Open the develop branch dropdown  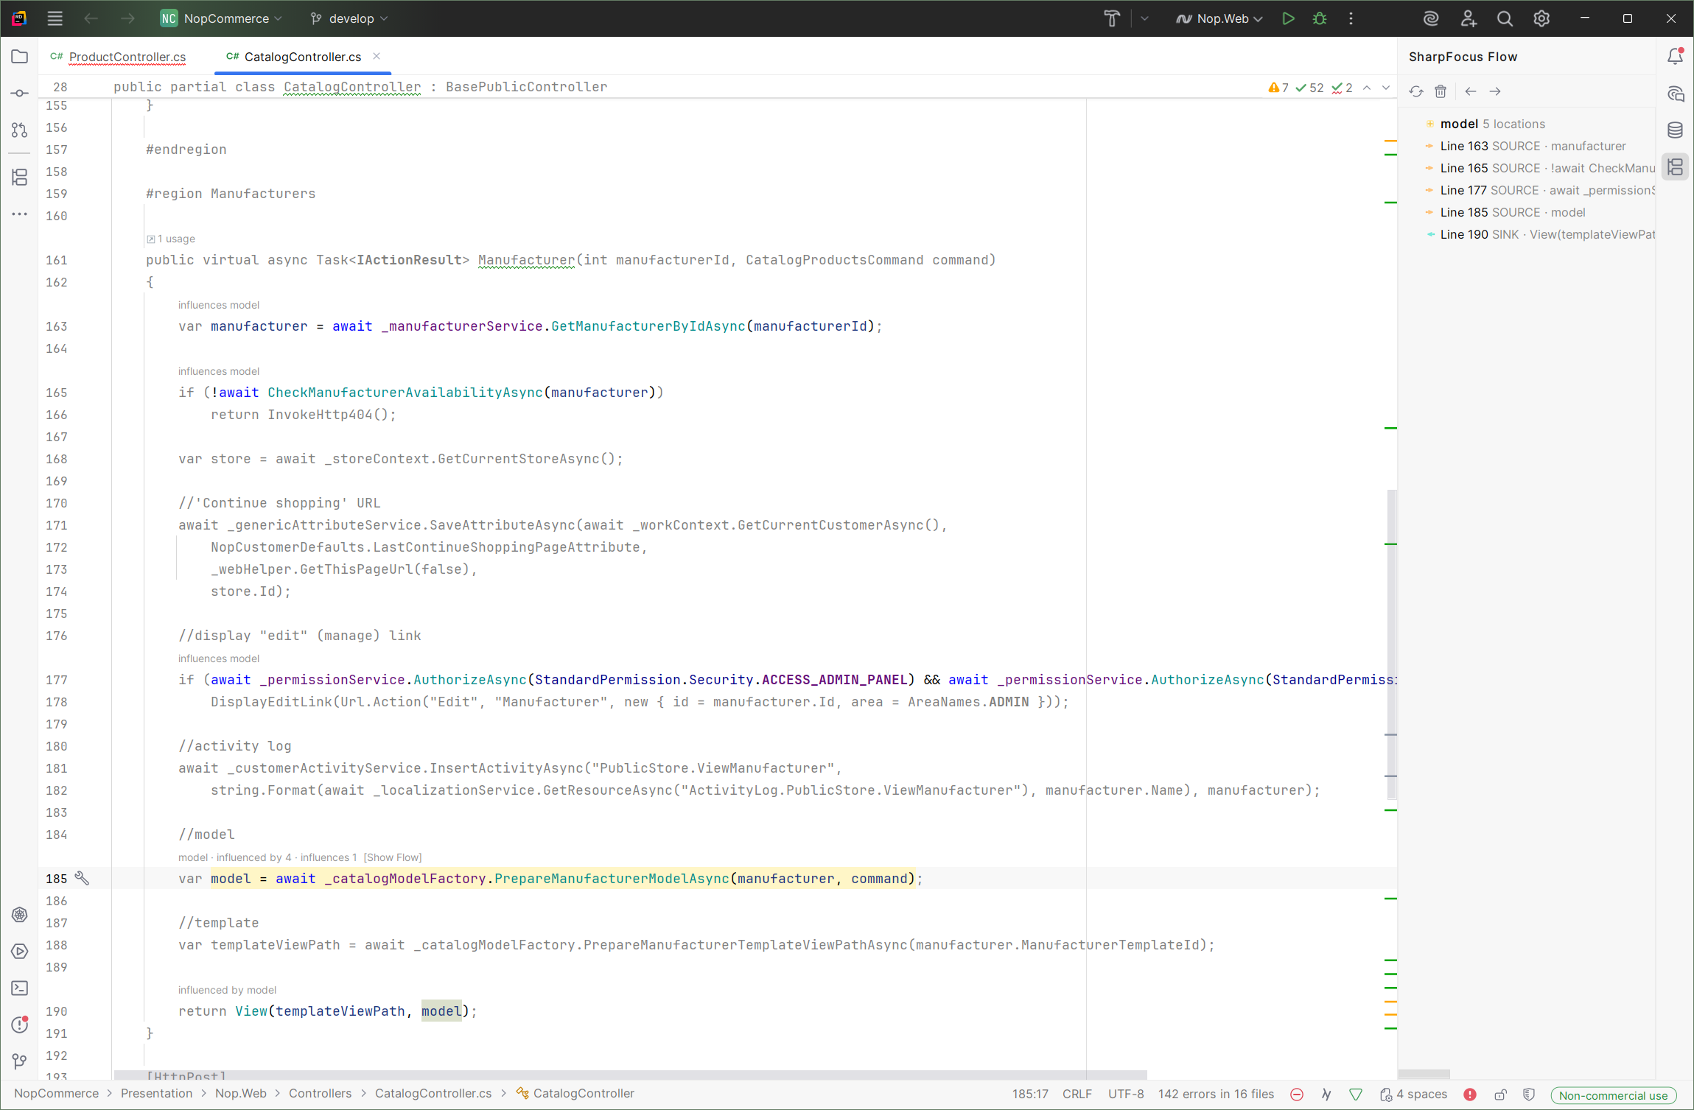[349, 19]
